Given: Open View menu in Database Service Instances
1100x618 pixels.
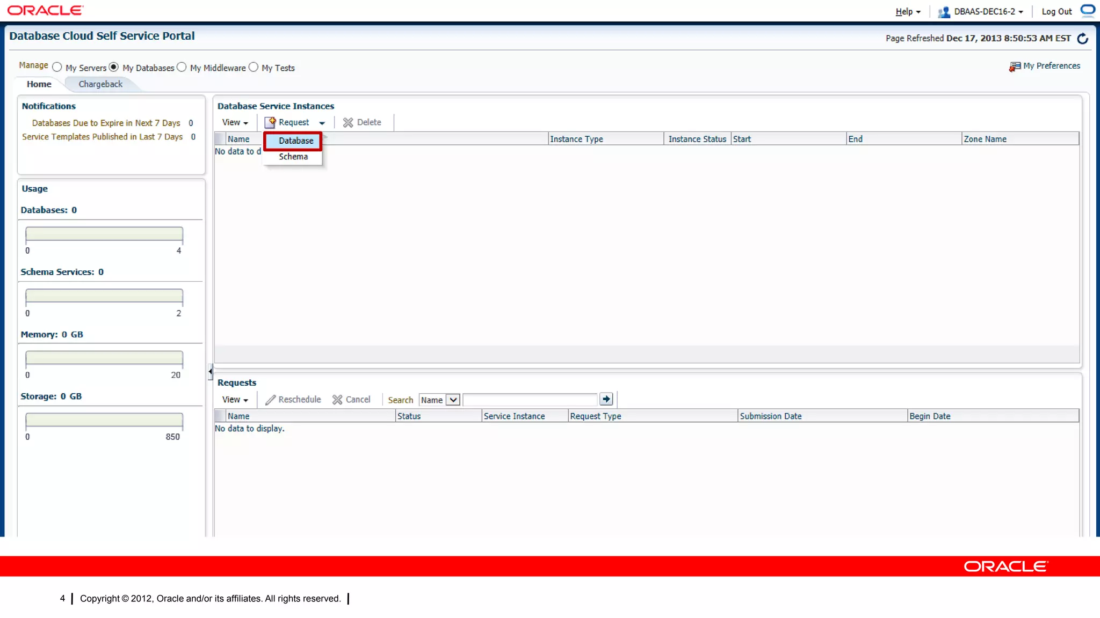Looking at the screenshot, I should click(235, 122).
